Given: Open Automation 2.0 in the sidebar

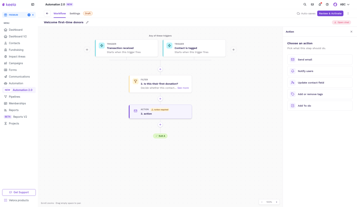Looking at the screenshot, I should pyautogui.click(x=19, y=90).
